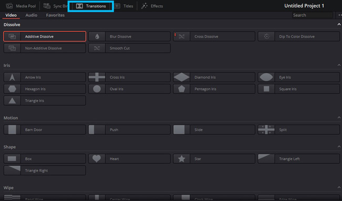Collapse the Iris section

(x=339, y=65)
